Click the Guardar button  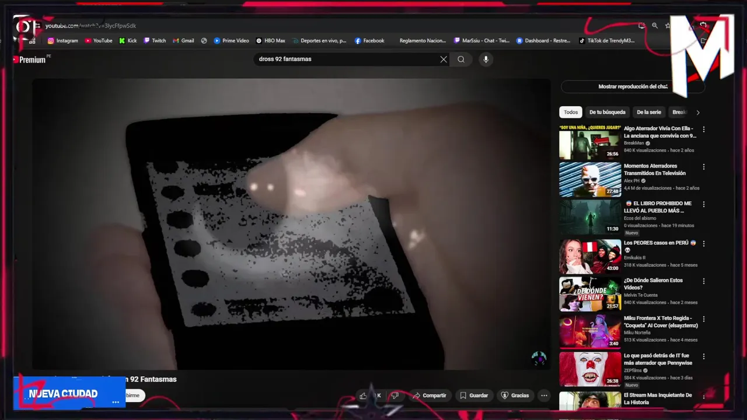point(473,395)
